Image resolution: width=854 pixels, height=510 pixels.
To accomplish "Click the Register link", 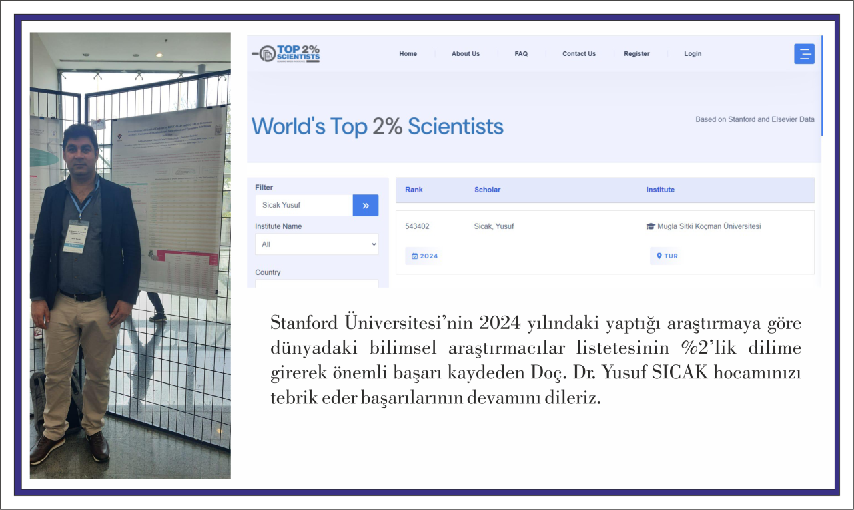I will pyautogui.click(x=636, y=54).
